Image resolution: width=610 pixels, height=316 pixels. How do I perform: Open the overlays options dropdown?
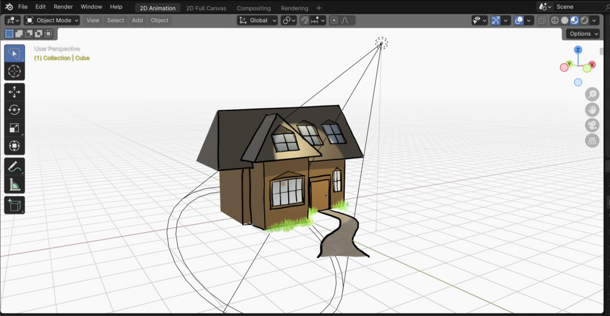coord(528,20)
